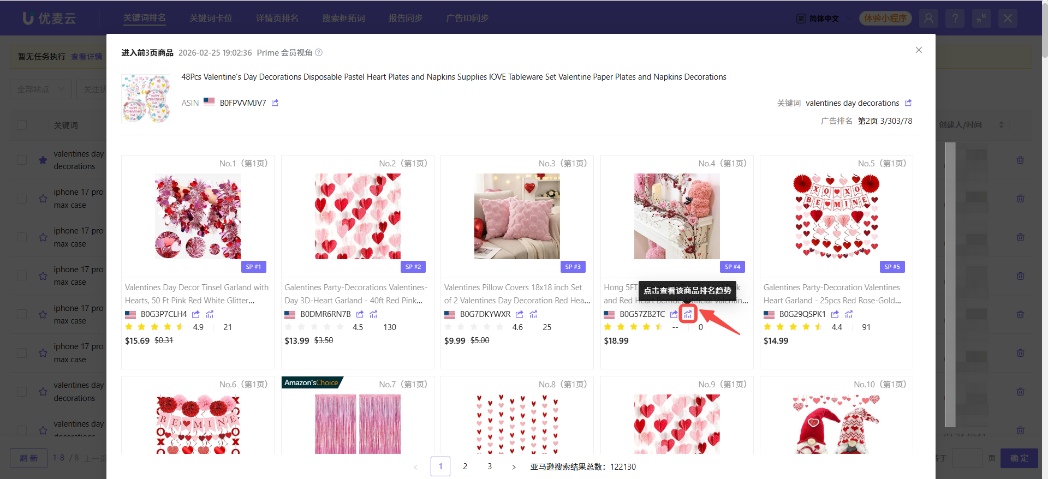Open external link icon for B0DMR6RN7B

coord(360,314)
